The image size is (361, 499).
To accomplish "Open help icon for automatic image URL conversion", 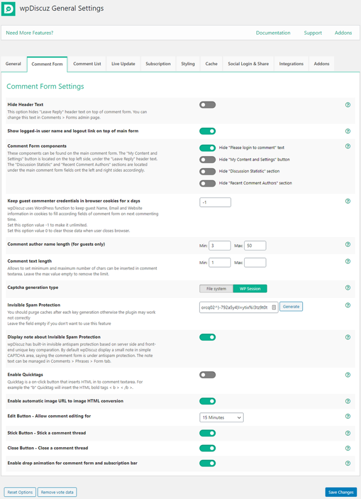I will (x=348, y=402).
